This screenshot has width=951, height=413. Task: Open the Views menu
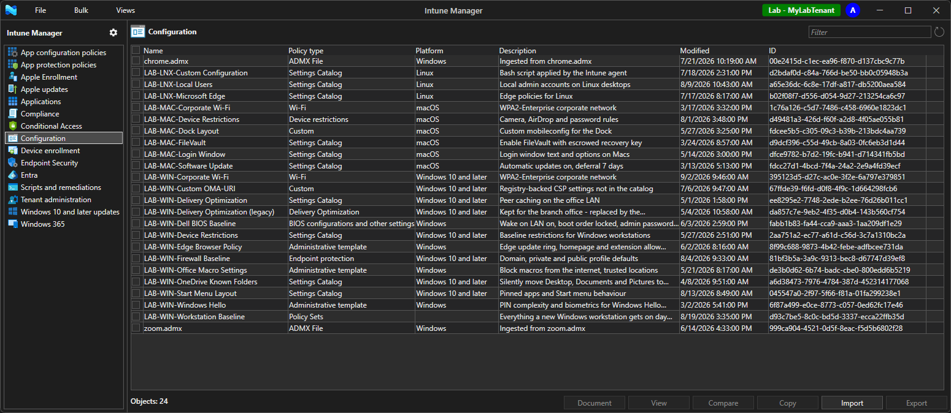[125, 10]
